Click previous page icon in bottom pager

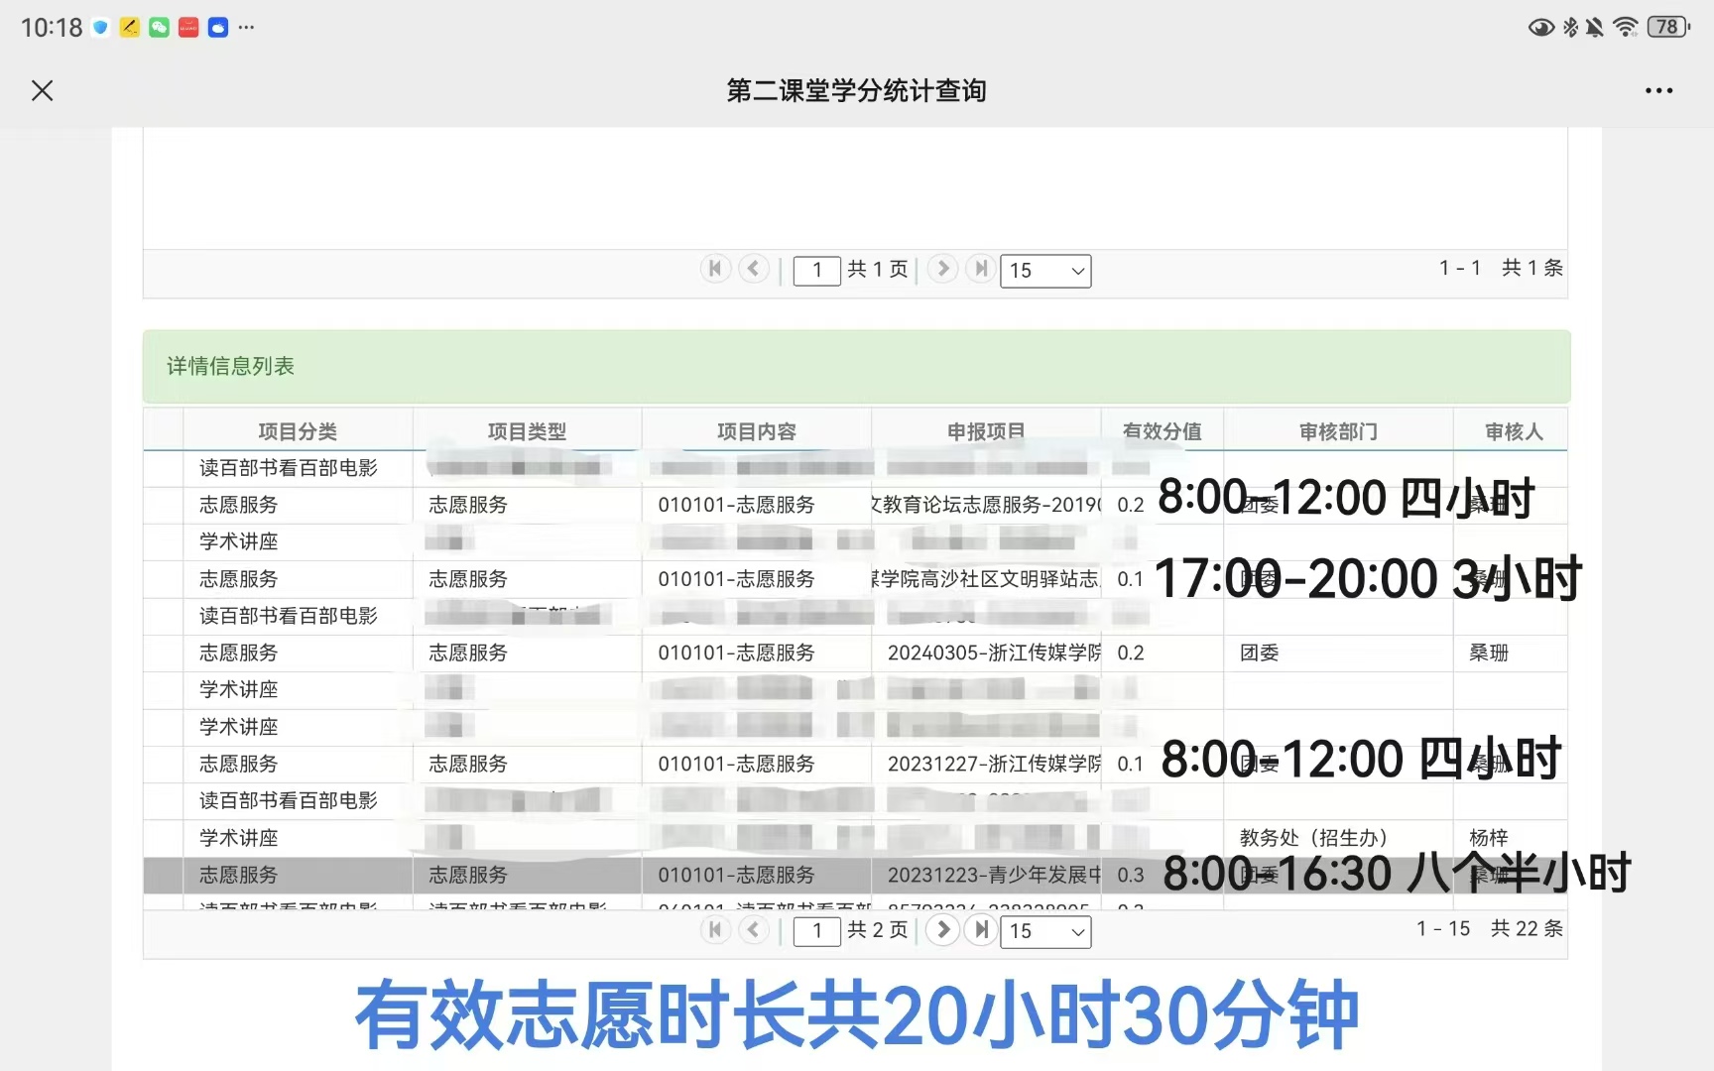[x=754, y=930]
